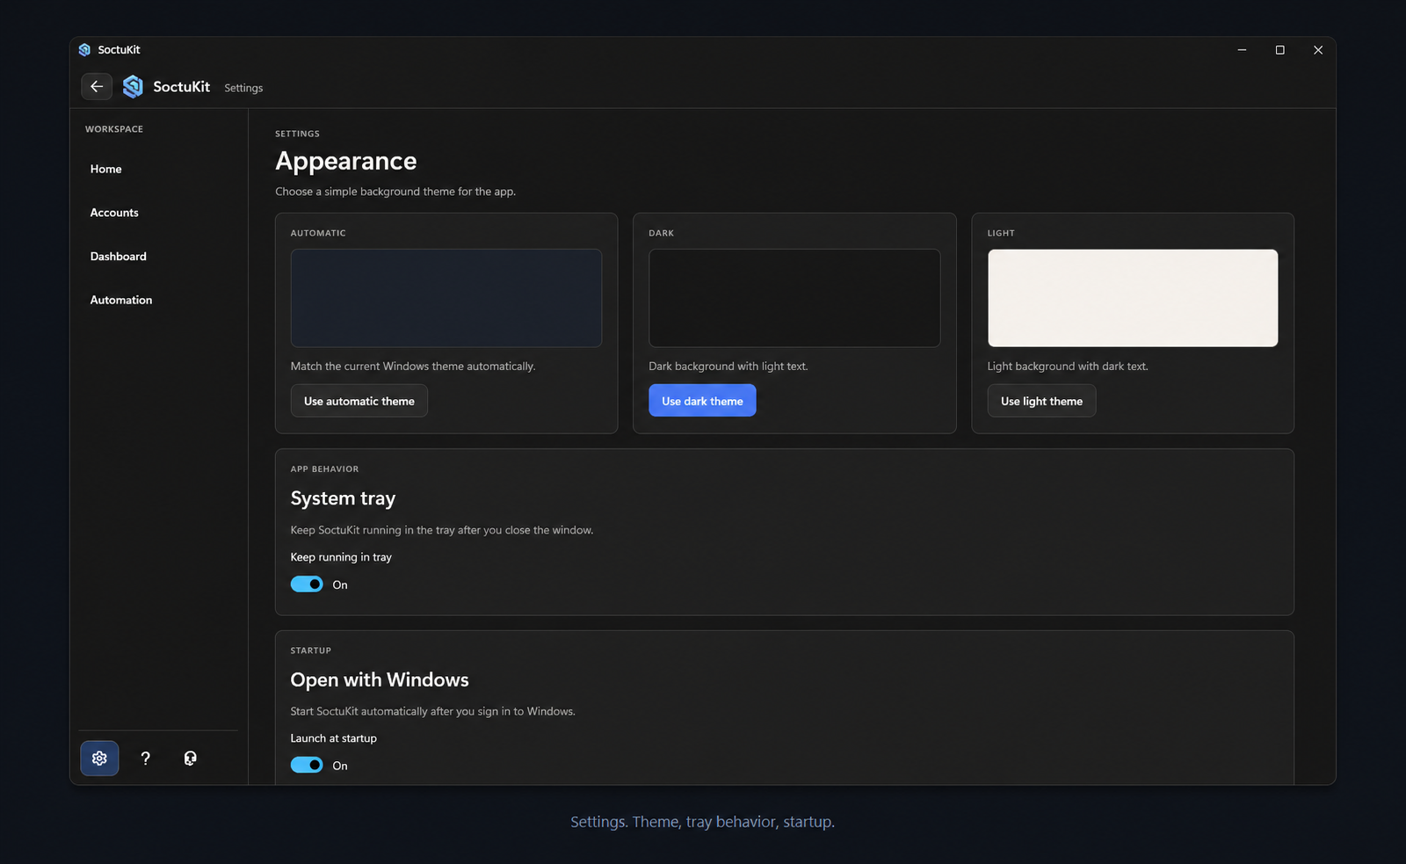Select the Settings breadcrumb label
This screenshot has height=864, width=1406.
coord(243,87)
